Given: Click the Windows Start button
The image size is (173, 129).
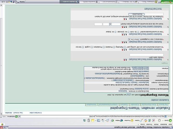Looking at the screenshot, I should point(167,2).
